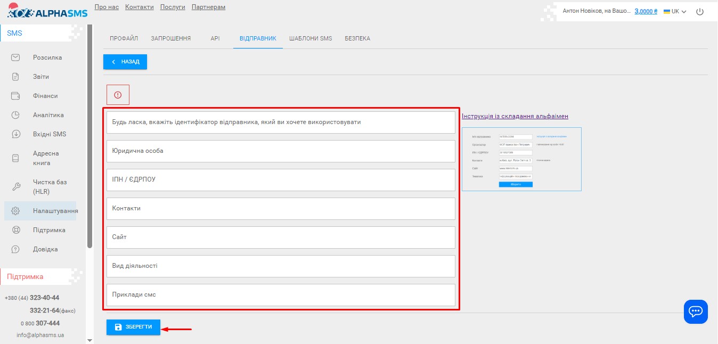The height and width of the screenshot is (344, 718).
Task: Click the pie chart Аналітика icon
Action: pyautogui.click(x=15, y=115)
